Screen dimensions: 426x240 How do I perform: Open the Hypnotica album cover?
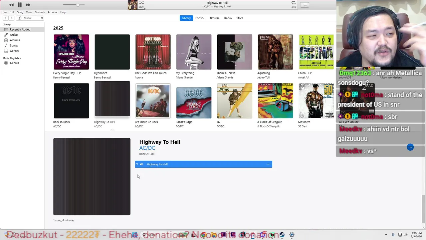coord(112,52)
